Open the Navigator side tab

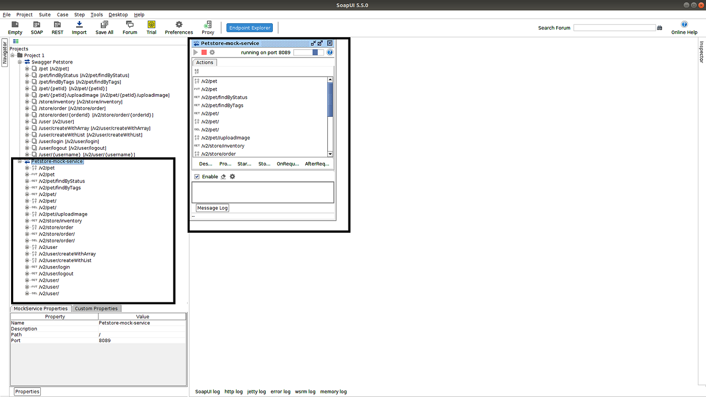[5, 53]
